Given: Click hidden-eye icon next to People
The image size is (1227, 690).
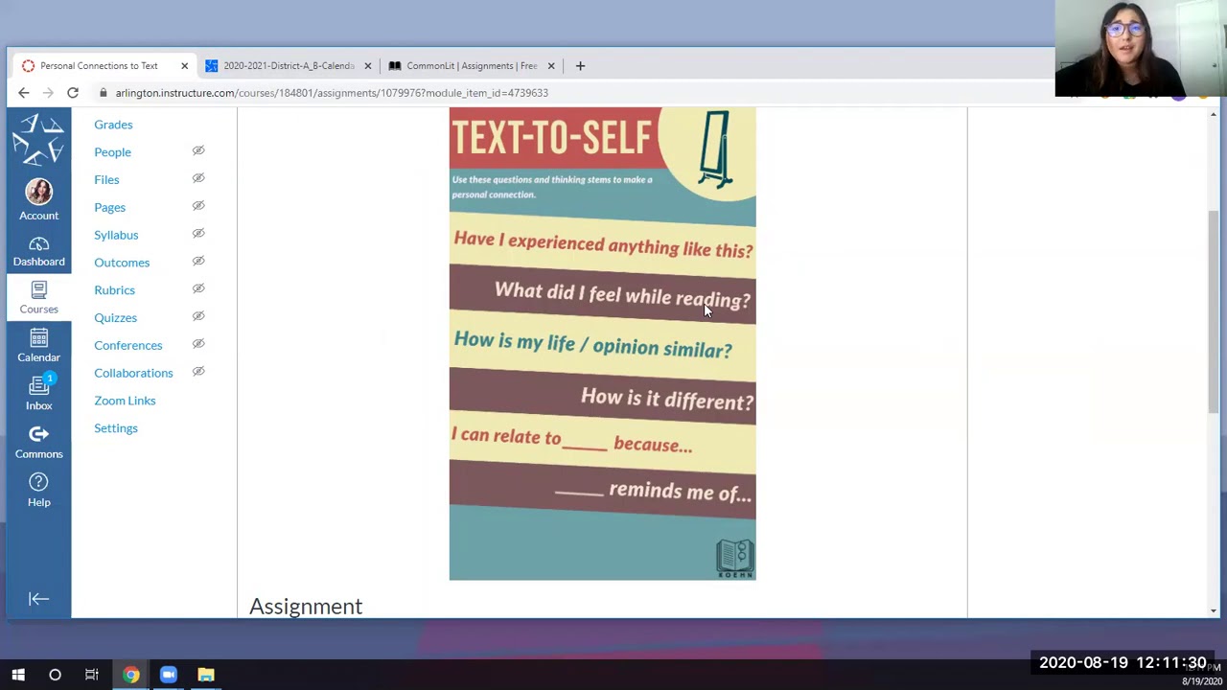Looking at the screenshot, I should [x=198, y=150].
